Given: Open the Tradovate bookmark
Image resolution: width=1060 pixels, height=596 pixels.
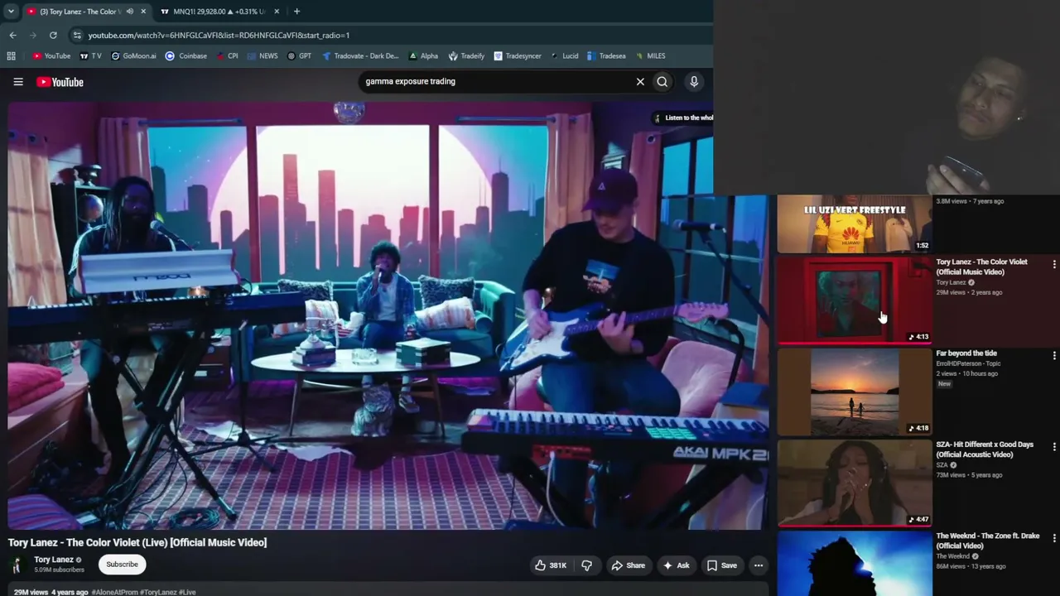Looking at the screenshot, I should point(360,56).
